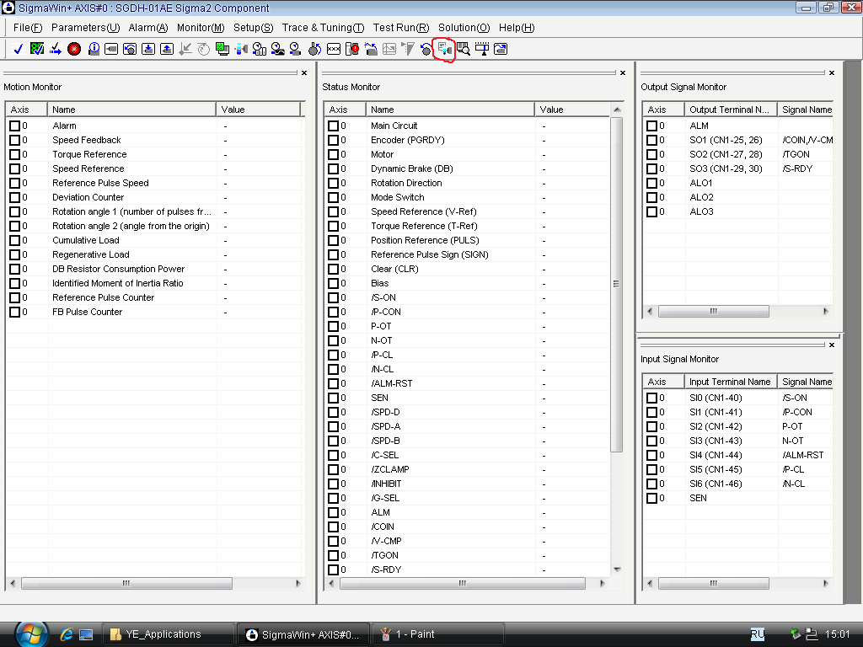The width and height of the screenshot is (863, 647).
Task: Click the blue checkmark toolbar icon
Action: [x=19, y=49]
